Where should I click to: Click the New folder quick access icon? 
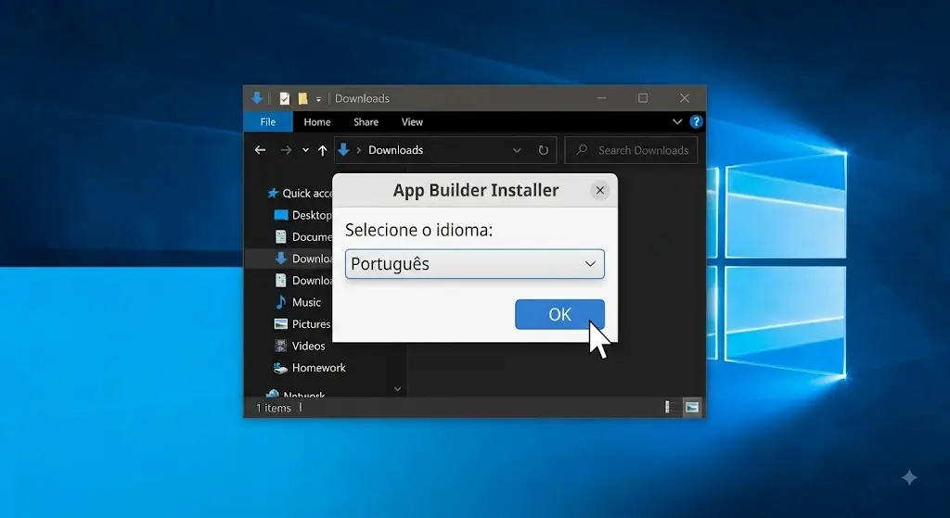[x=302, y=98]
